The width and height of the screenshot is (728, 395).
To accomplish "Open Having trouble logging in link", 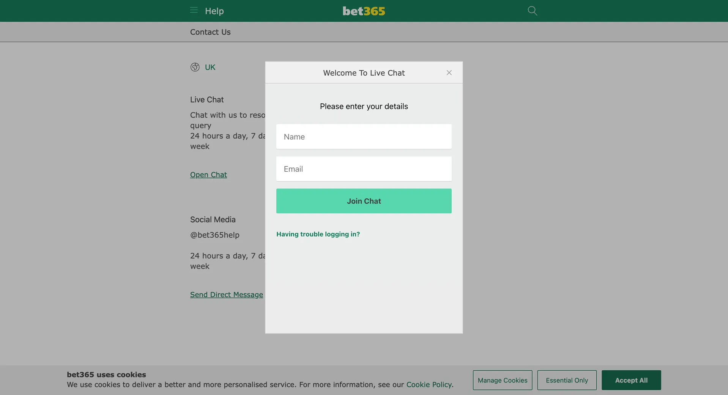I will tap(318, 234).
